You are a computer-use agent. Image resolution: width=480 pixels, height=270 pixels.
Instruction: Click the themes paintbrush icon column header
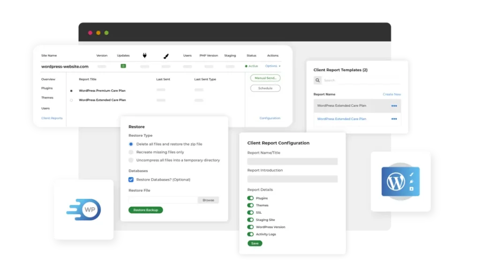pyautogui.click(x=165, y=56)
